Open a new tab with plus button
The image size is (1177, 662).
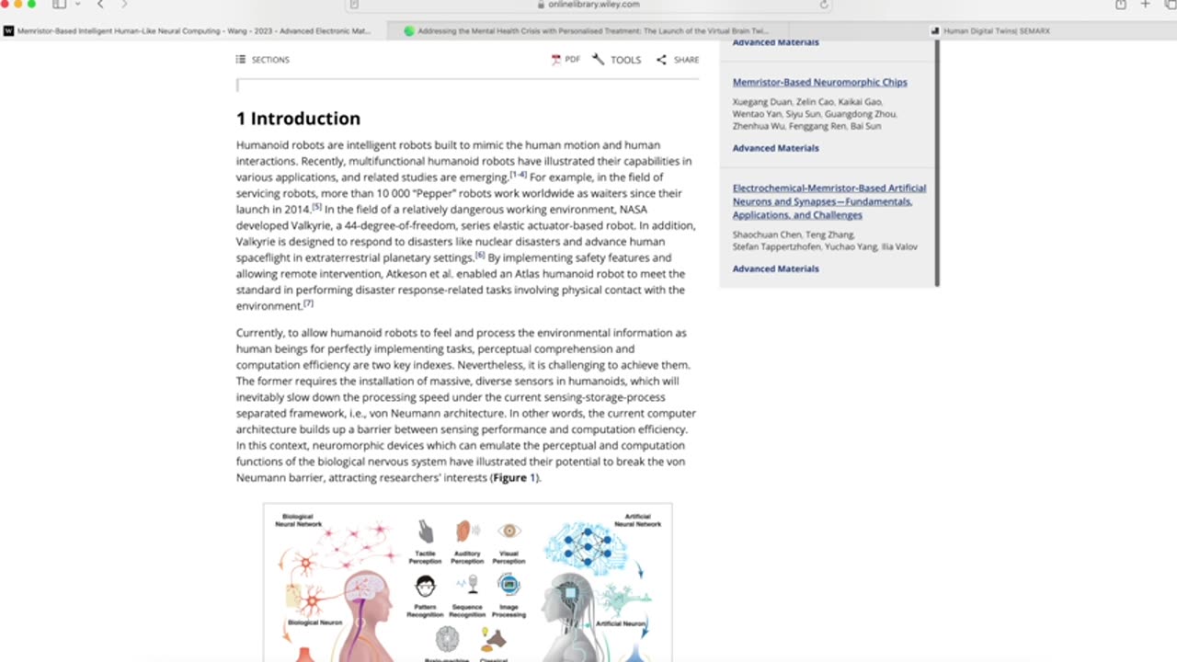coord(1145,5)
